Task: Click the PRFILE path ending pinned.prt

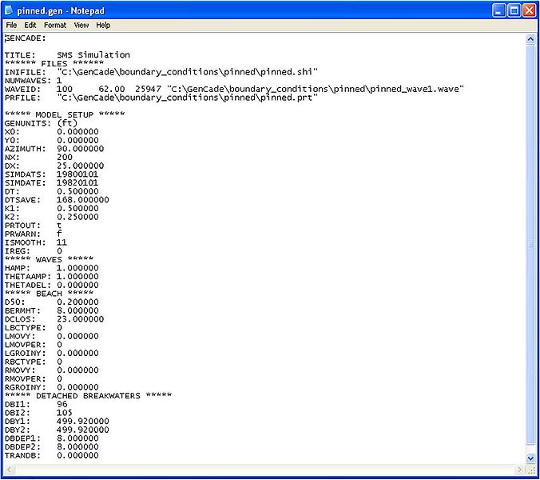Action: (188, 98)
